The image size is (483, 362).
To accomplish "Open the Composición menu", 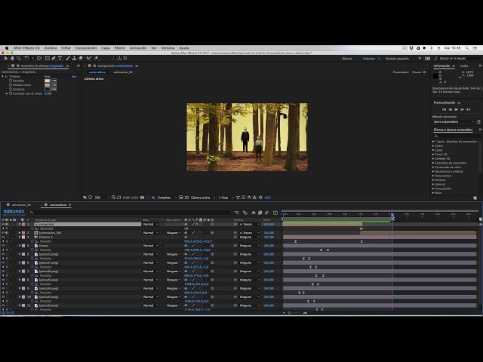I will (86, 48).
